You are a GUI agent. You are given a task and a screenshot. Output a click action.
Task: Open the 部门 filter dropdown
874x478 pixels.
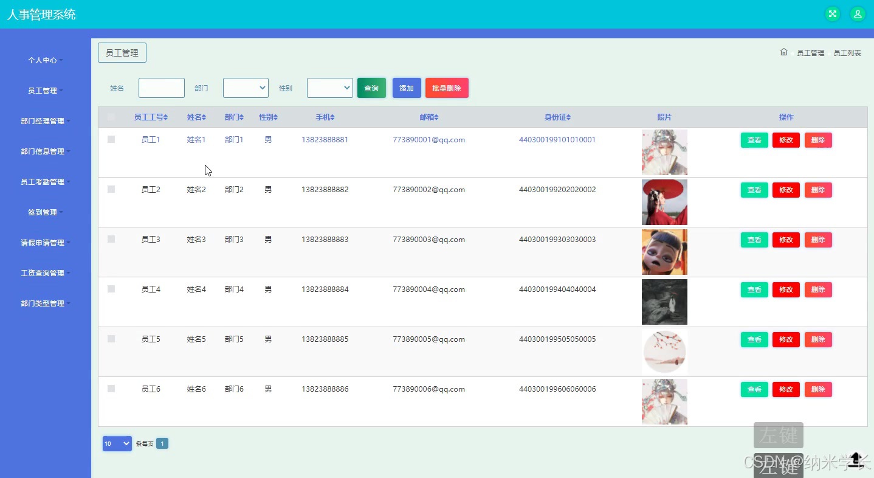click(246, 88)
